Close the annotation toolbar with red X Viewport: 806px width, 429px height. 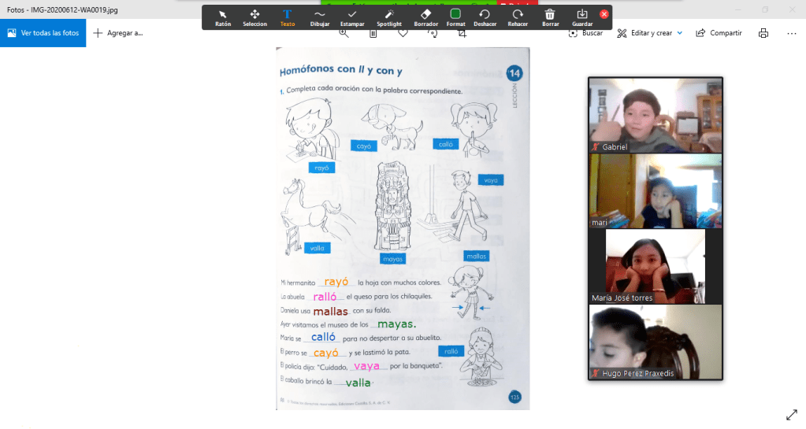point(604,14)
